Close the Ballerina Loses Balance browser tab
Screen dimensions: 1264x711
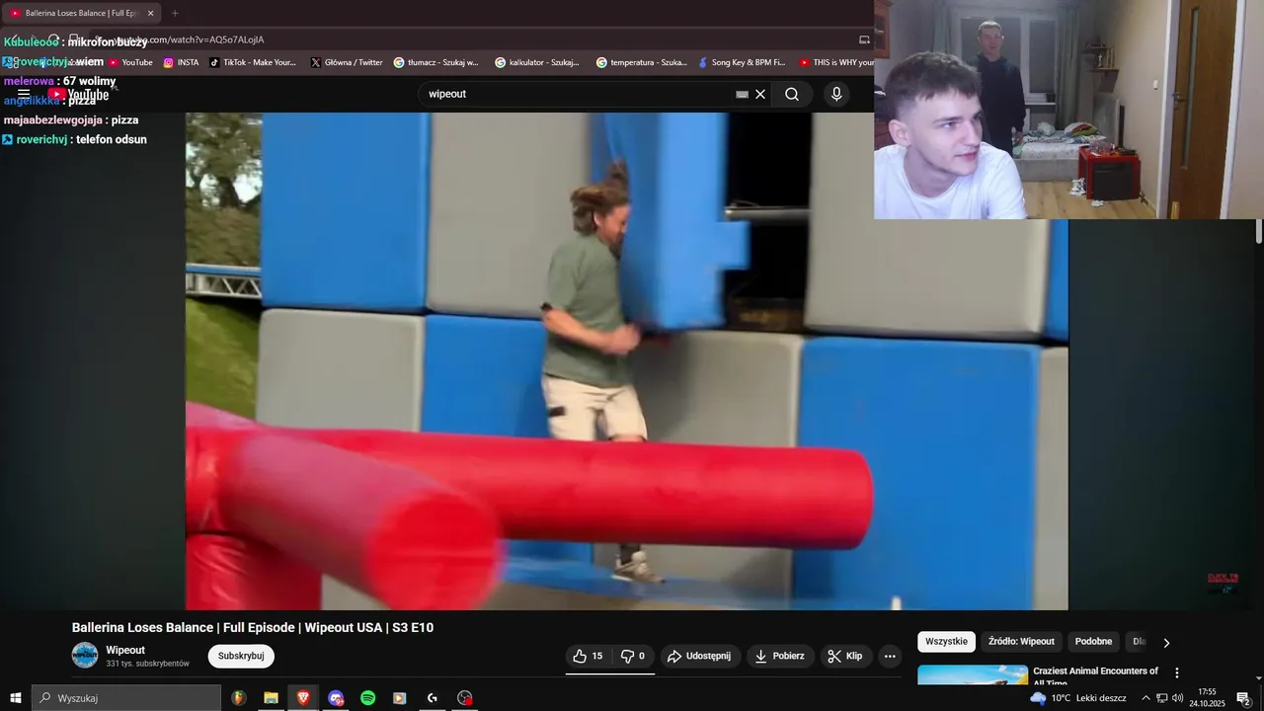click(x=151, y=13)
